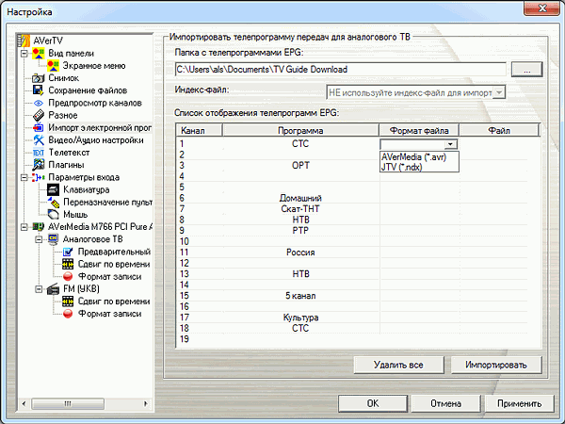
Task: Click the Отмена button
Action: point(445,403)
